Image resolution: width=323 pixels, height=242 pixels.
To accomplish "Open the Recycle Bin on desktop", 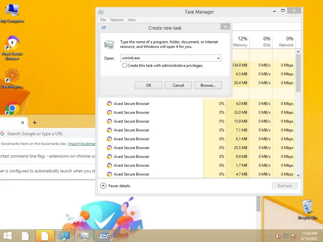I will pyautogui.click(x=307, y=210).
